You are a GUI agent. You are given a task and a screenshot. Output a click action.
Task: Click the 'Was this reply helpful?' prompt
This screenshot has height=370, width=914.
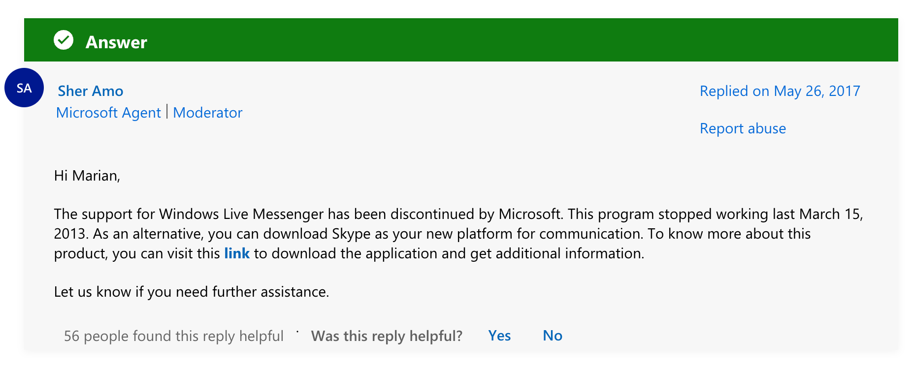point(387,336)
